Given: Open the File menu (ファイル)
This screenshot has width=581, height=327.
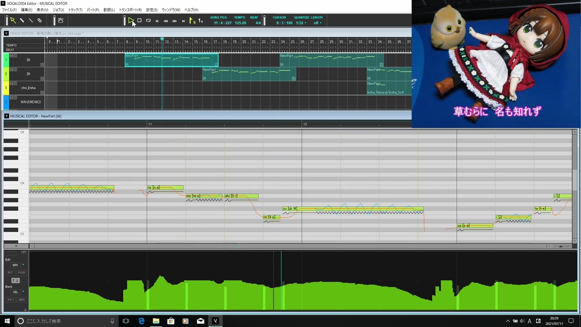Looking at the screenshot, I should (9, 10).
